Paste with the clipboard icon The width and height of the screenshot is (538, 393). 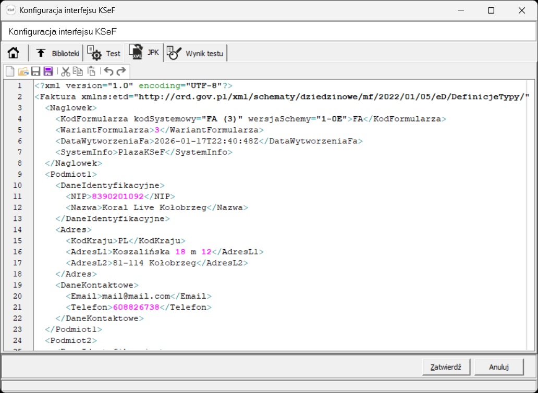click(91, 71)
